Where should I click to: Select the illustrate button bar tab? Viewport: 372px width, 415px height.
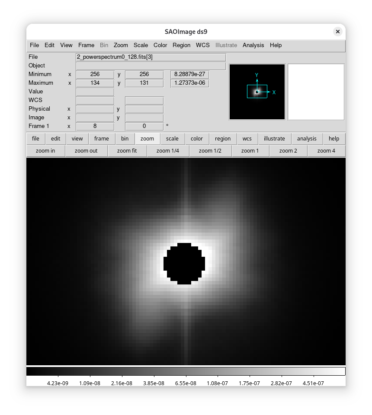pyautogui.click(x=274, y=139)
